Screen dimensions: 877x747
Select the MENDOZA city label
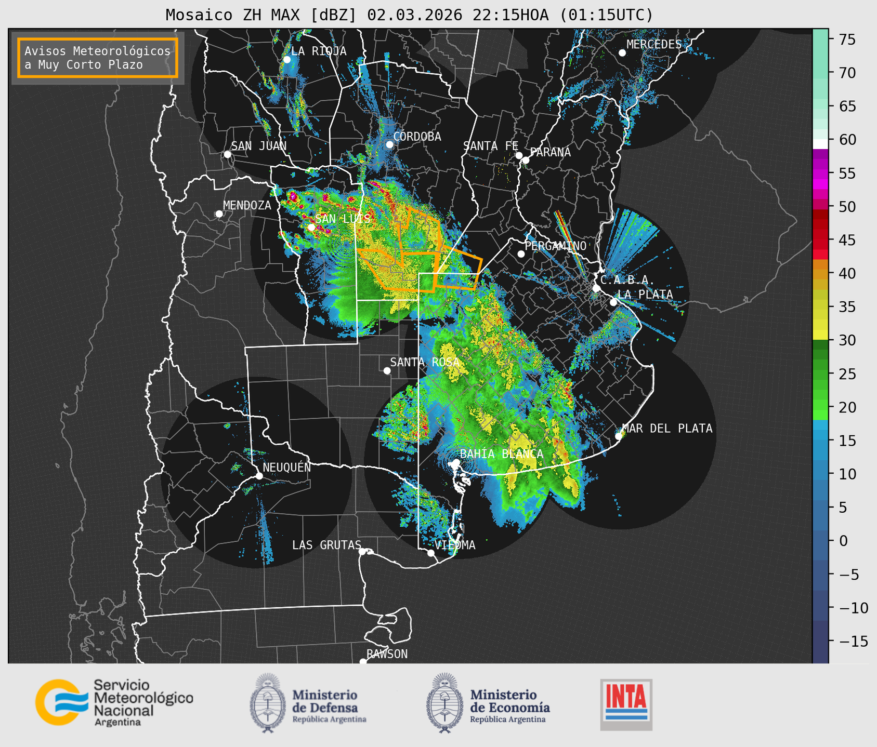click(x=247, y=205)
